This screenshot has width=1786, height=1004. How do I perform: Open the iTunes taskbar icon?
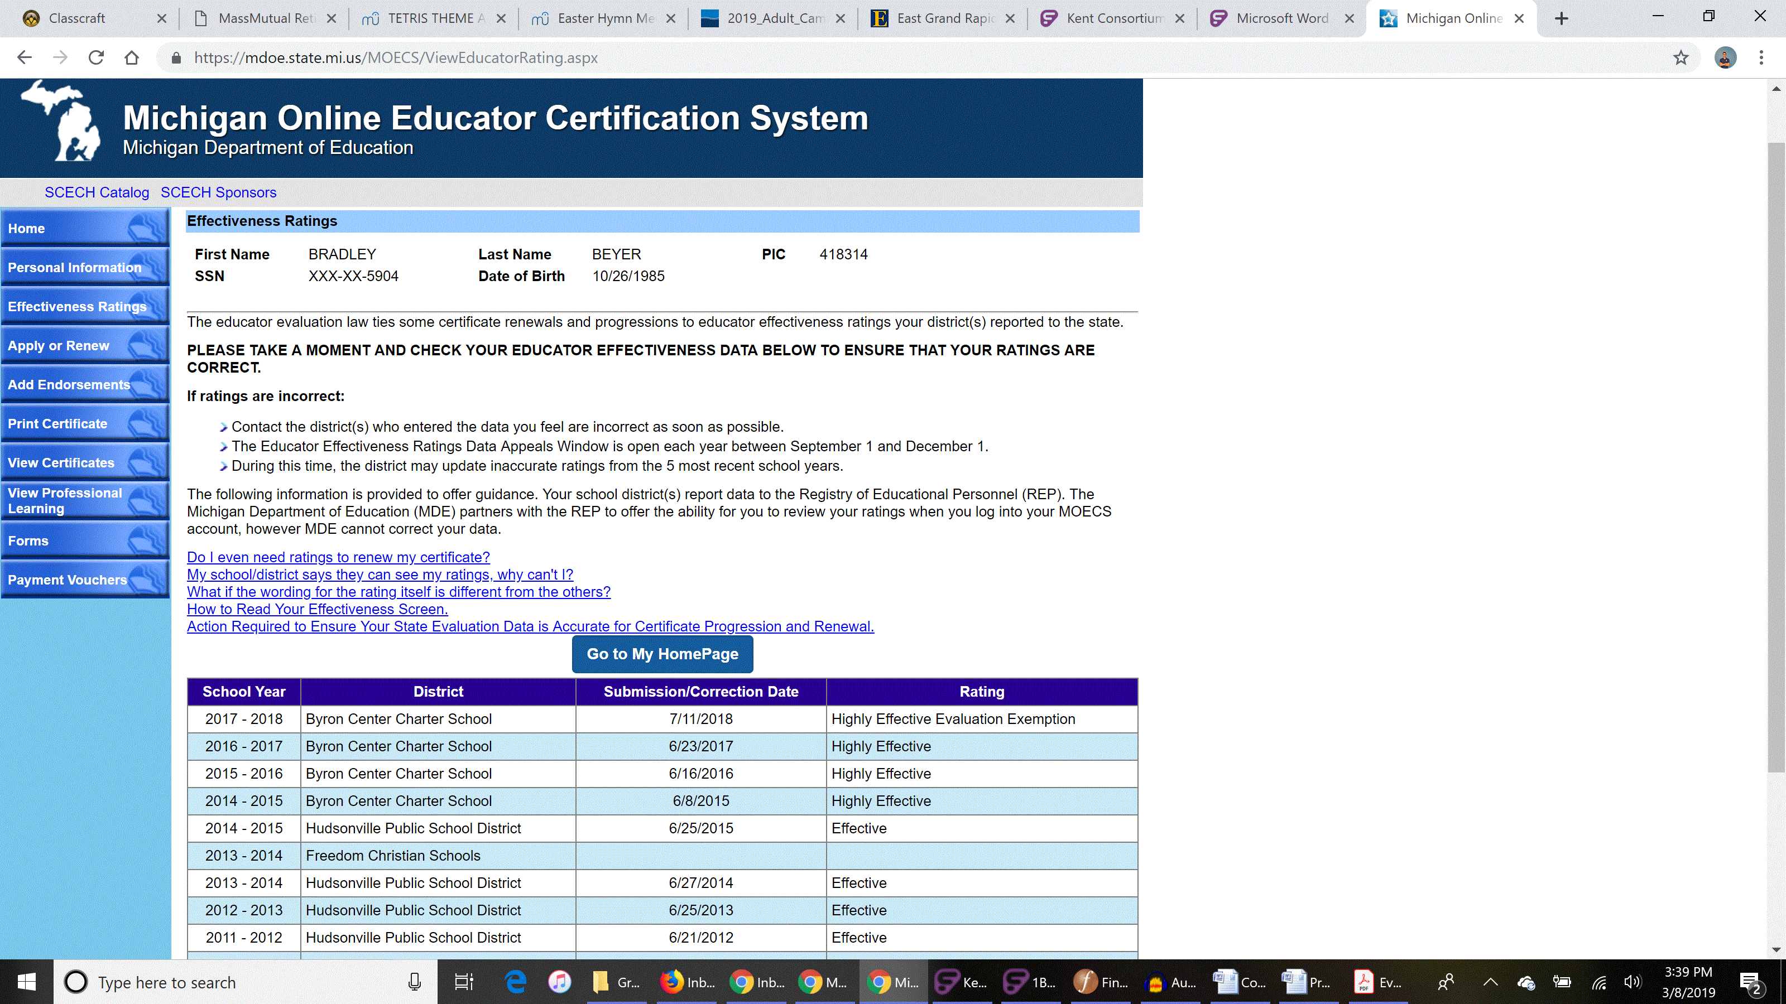pos(559,982)
